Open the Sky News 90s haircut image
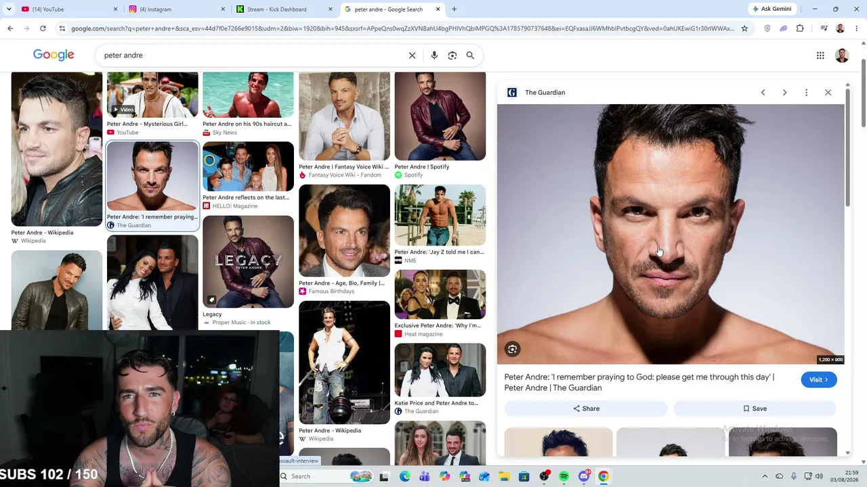The image size is (867, 487). pyautogui.click(x=248, y=95)
